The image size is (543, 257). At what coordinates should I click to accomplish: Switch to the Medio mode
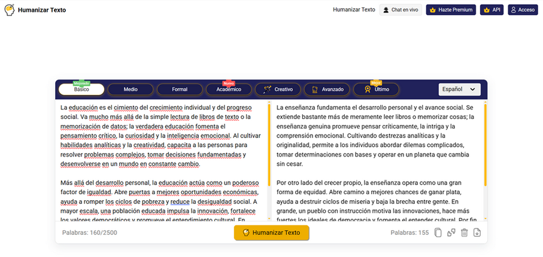(x=131, y=89)
